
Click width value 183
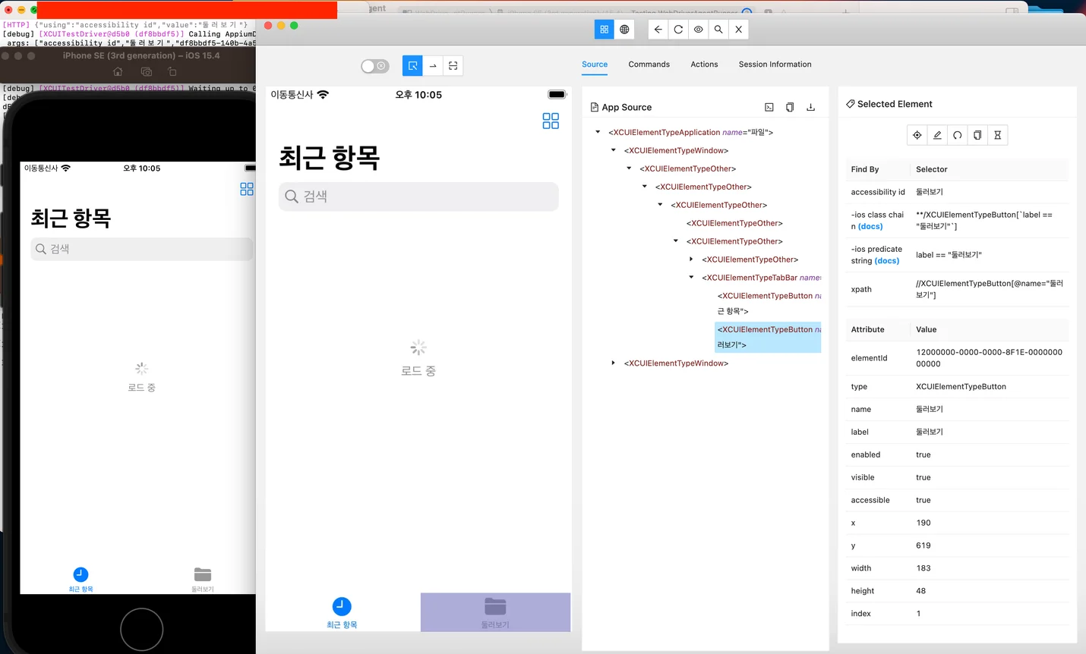click(x=923, y=568)
